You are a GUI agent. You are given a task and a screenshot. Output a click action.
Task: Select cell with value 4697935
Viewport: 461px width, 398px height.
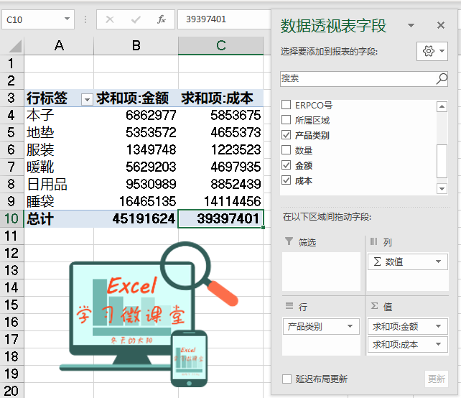tap(220, 167)
